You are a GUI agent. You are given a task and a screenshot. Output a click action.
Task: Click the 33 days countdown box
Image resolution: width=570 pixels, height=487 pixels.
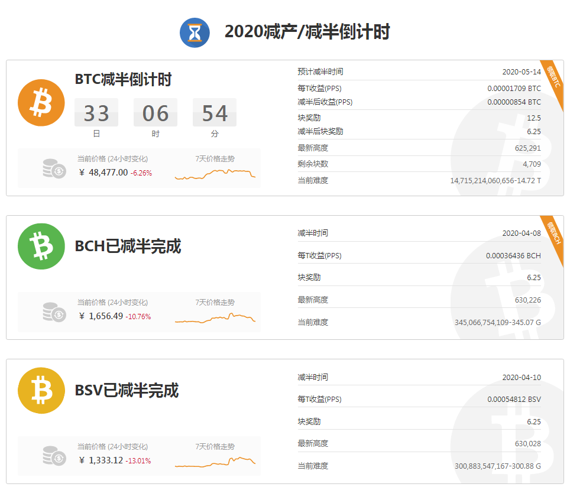96,112
